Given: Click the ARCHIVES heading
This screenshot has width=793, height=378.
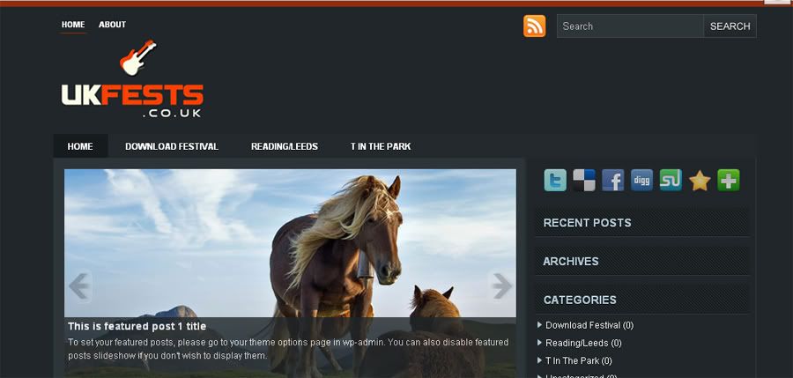Looking at the screenshot, I should (570, 262).
